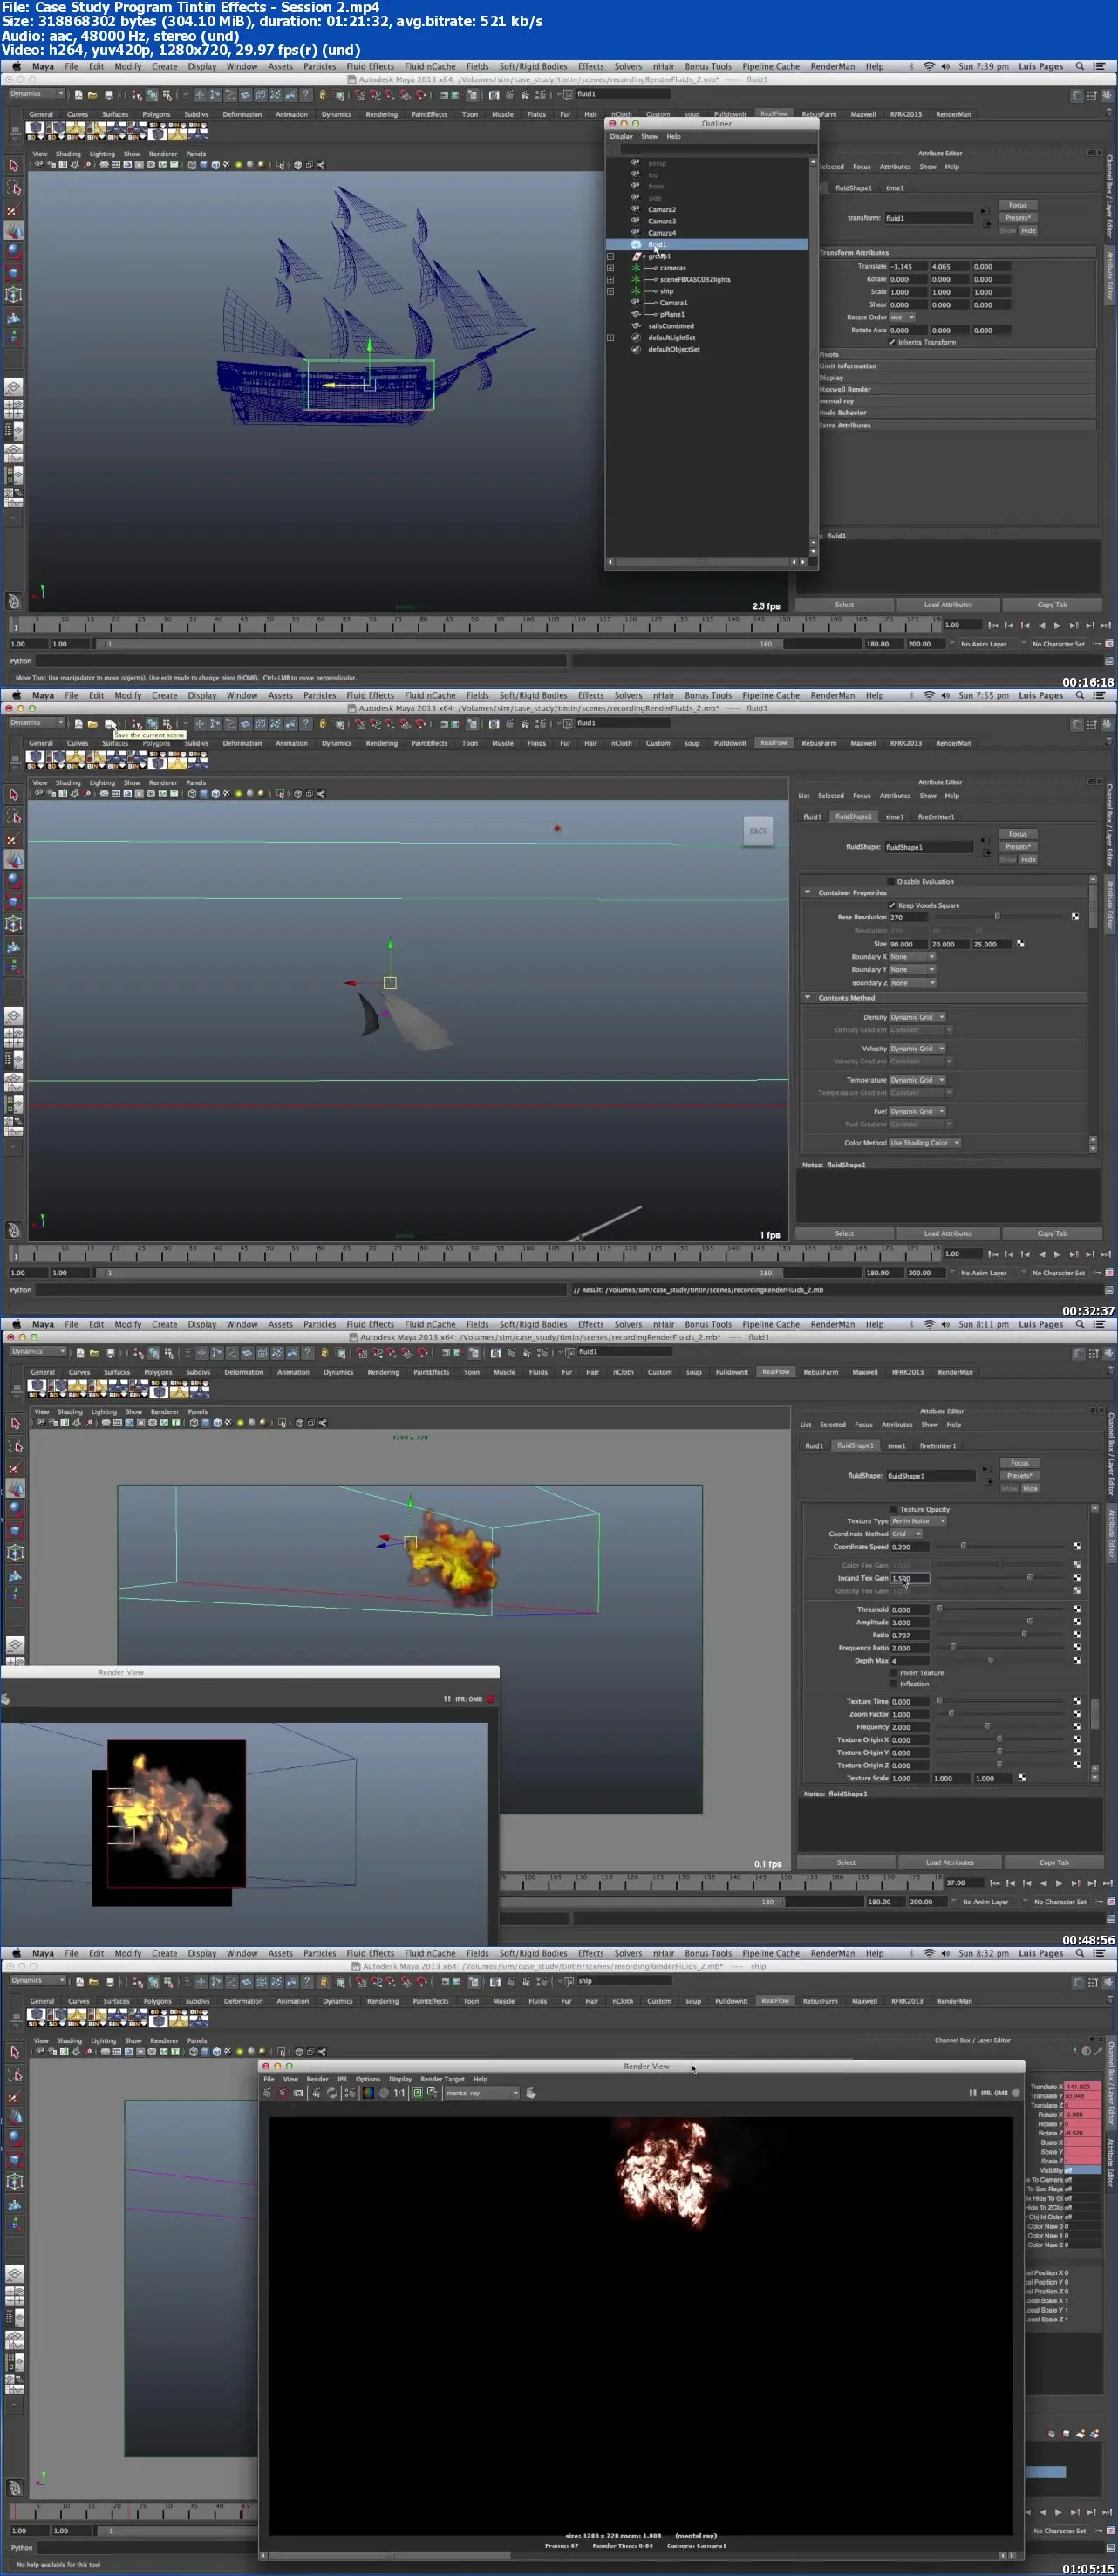Click the red IPR stop button in small Render View
Image resolution: width=1118 pixels, height=2576 pixels.
(x=490, y=1699)
